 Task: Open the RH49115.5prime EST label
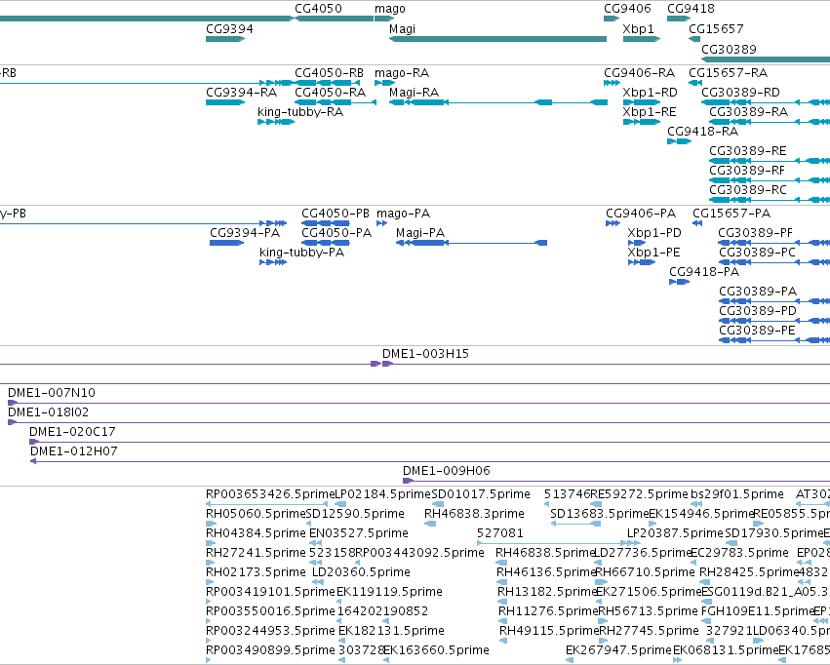[x=549, y=632]
